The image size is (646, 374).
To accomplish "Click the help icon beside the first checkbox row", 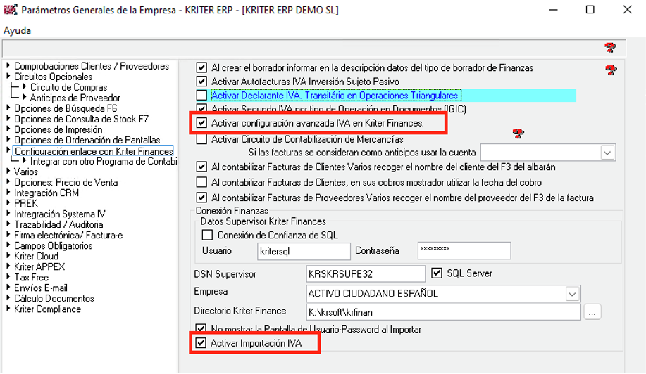I will (x=611, y=70).
